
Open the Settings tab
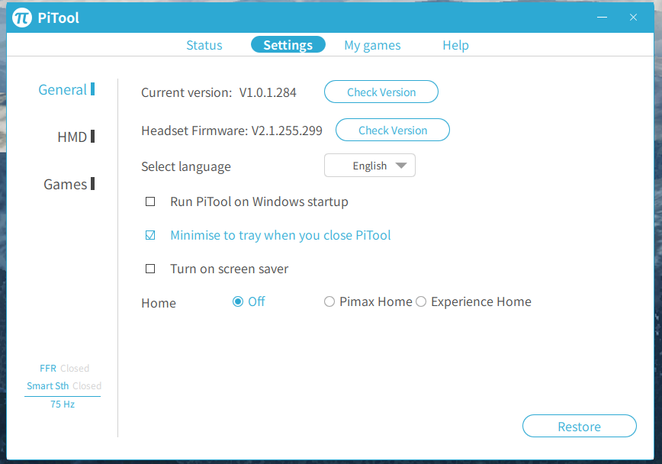point(288,44)
